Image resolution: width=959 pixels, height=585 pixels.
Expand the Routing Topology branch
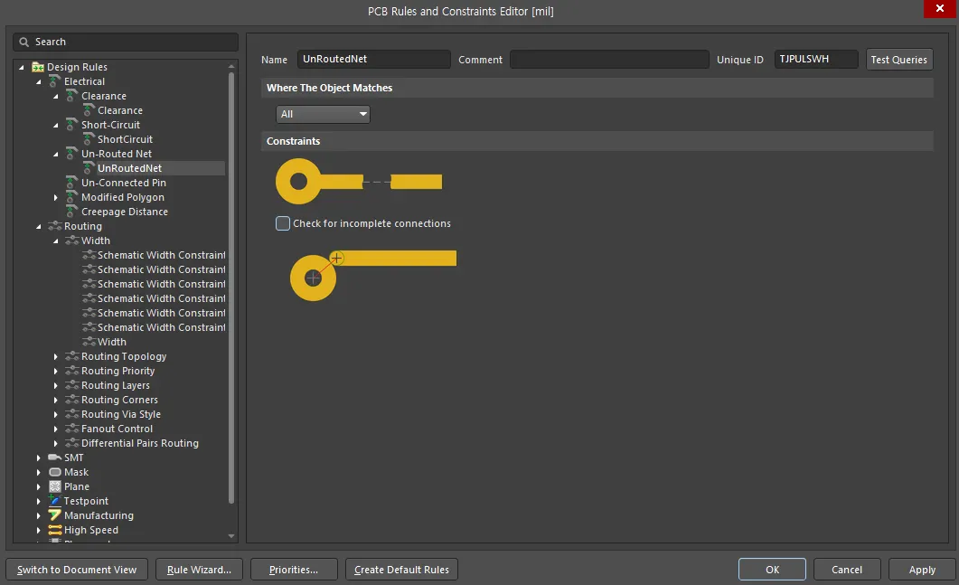[56, 357]
